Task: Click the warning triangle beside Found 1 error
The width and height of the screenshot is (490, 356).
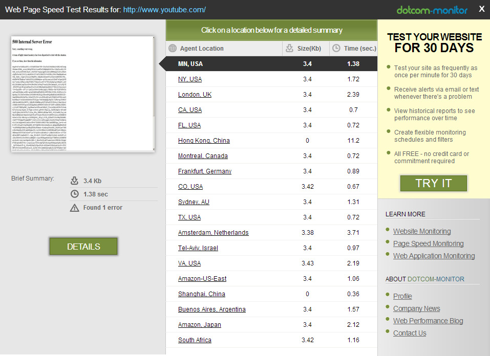Action: [74, 208]
